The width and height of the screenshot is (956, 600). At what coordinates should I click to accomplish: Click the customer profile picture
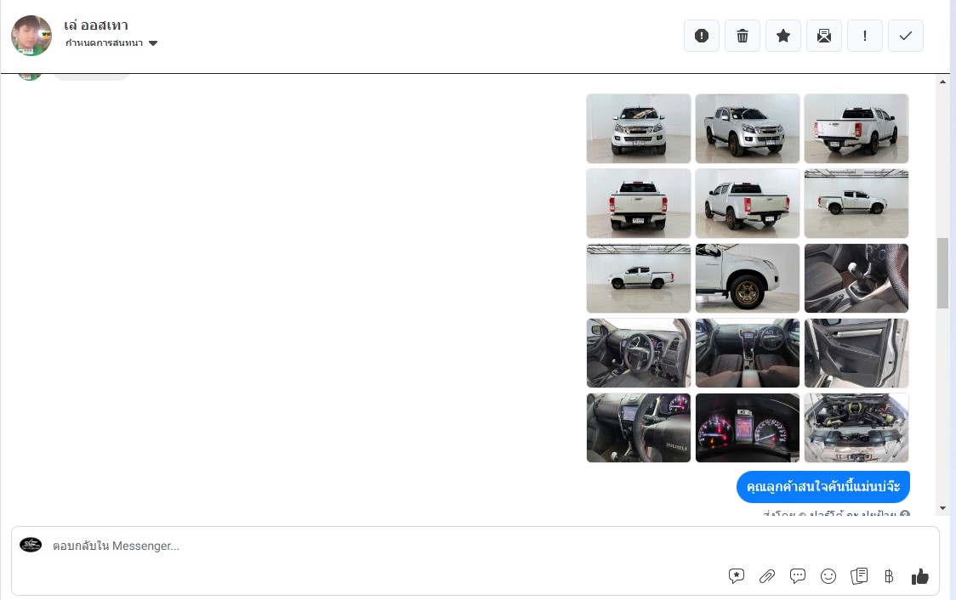coord(31,36)
